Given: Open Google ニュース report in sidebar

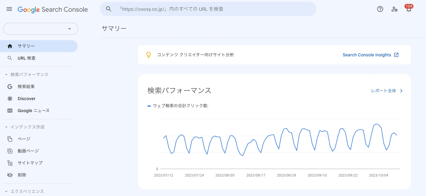Looking at the screenshot, I should click(x=39, y=111).
